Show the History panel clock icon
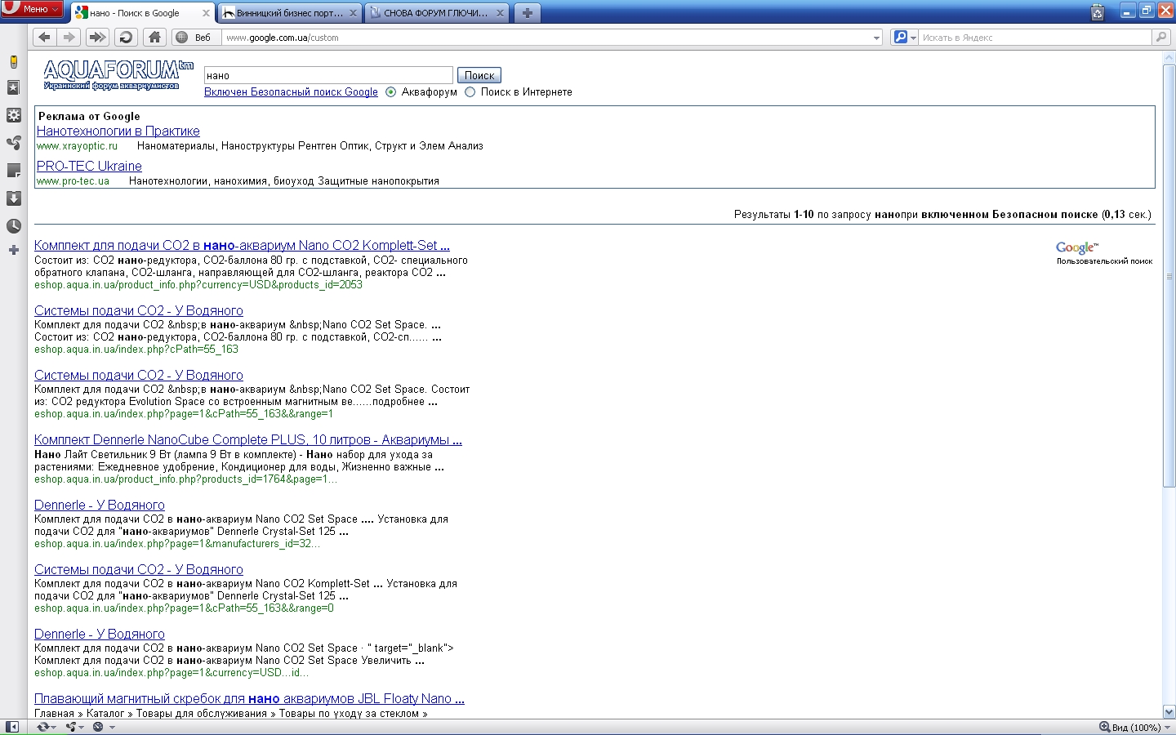 click(x=13, y=226)
